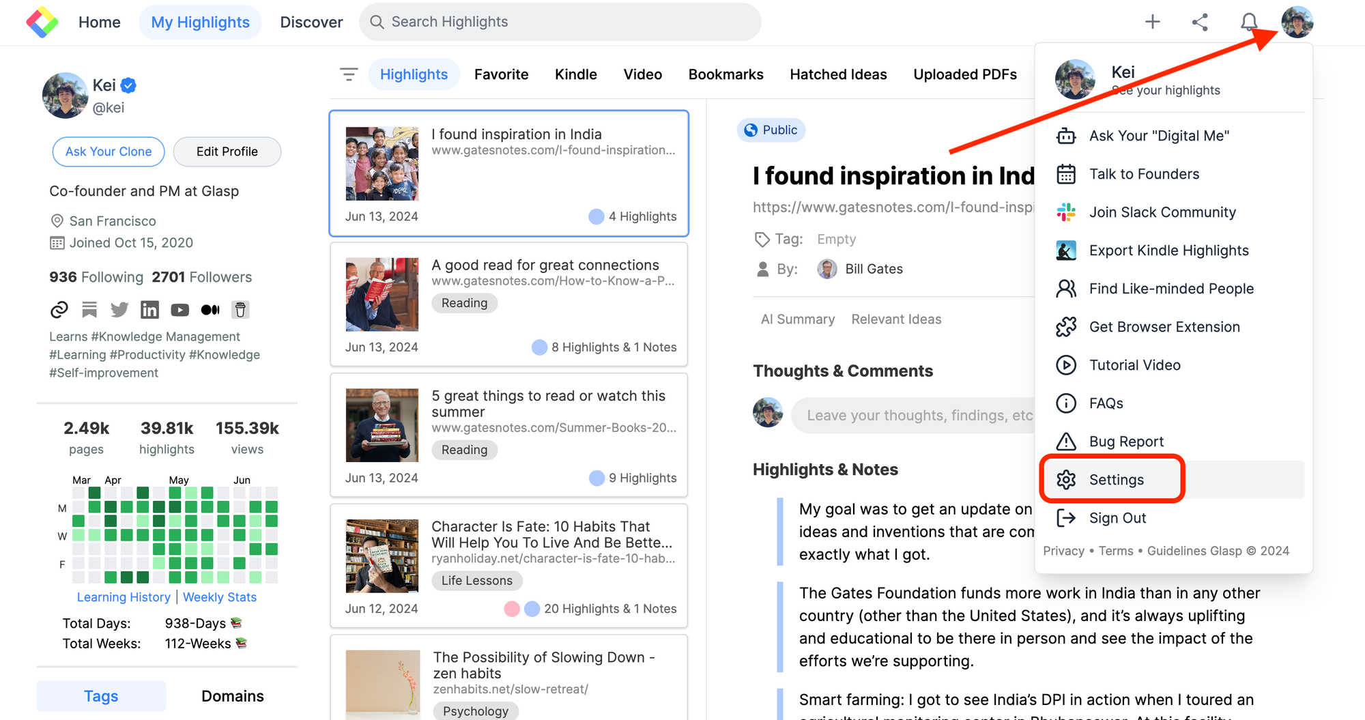The width and height of the screenshot is (1365, 720).
Task: Open the Weekly Stats link
Action: pos(220,597)
